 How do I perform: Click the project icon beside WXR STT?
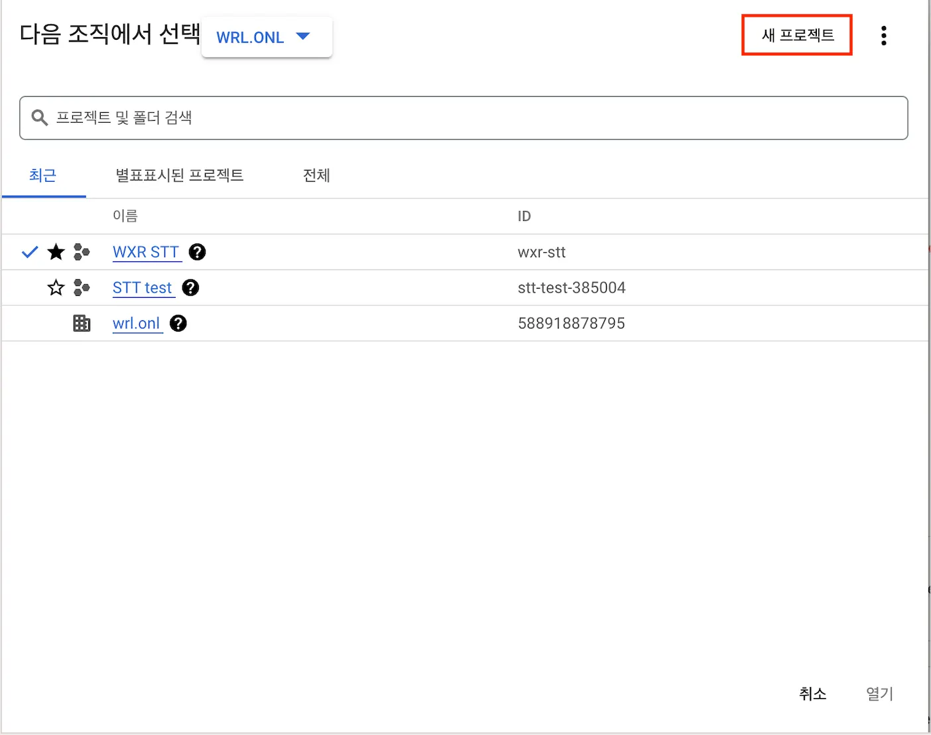[82, 252]
